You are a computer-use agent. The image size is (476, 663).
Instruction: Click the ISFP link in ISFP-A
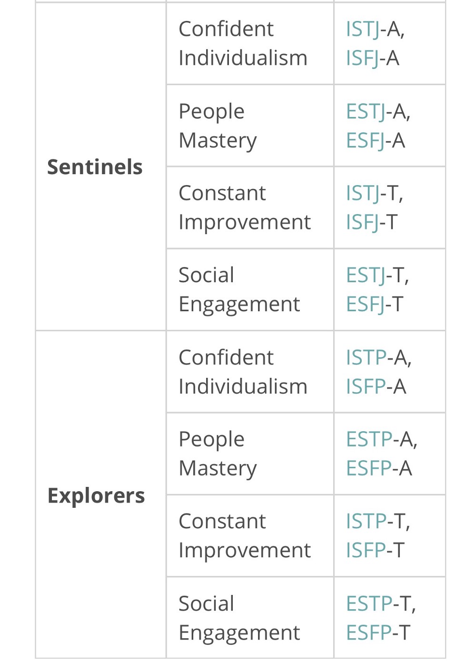[x=366, y=386]
